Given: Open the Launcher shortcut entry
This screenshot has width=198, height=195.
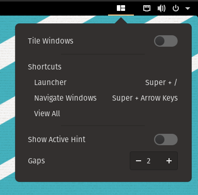Looking at the screenshot, I should 105,82.
